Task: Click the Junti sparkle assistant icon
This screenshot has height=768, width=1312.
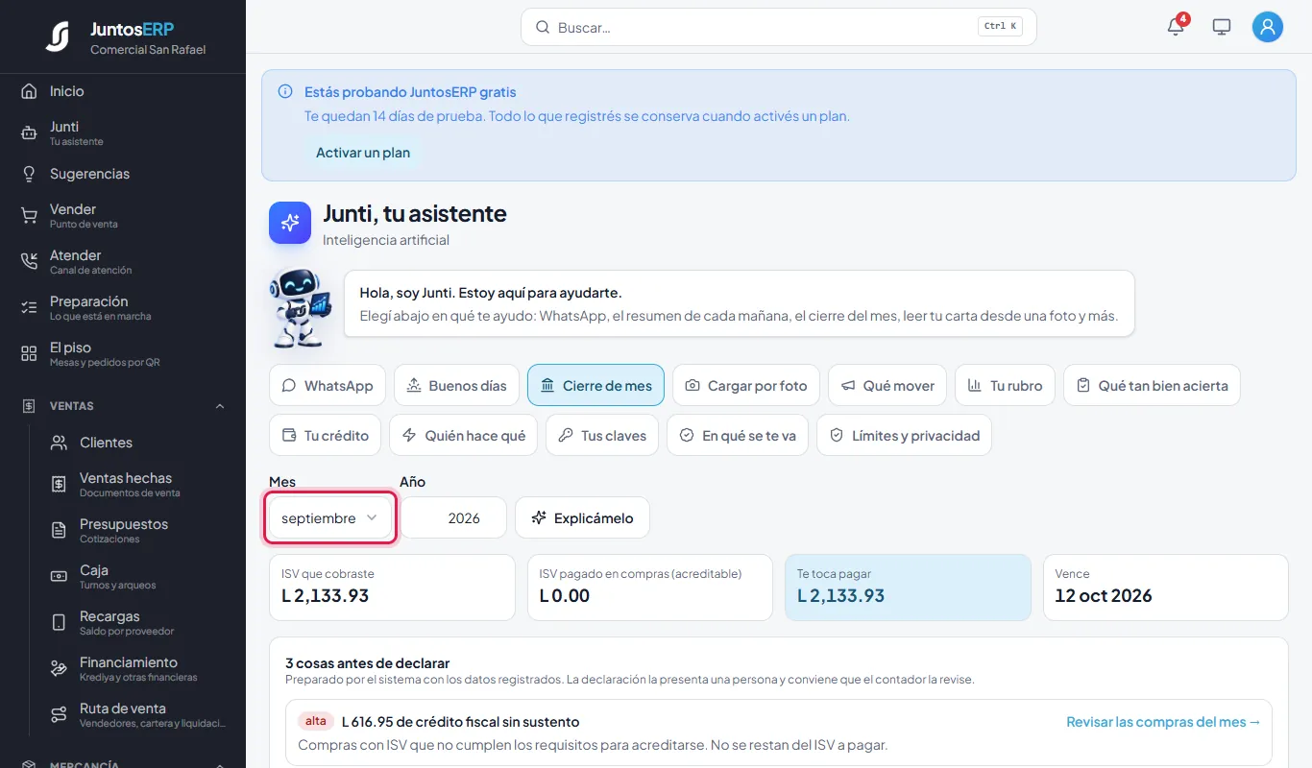Action: 290,223
